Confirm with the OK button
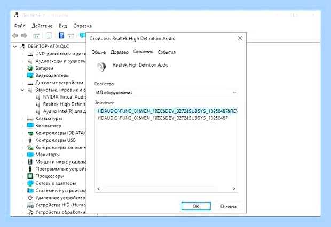 click(196, 206)
